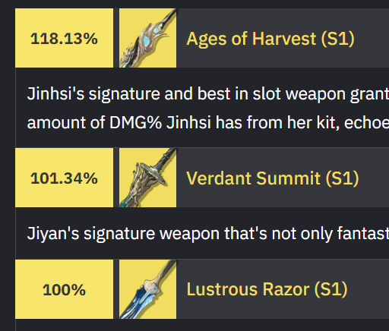Click the "(S1)" rank after Verdant Summit
This screenshot has height=331, width=389.
342,178
